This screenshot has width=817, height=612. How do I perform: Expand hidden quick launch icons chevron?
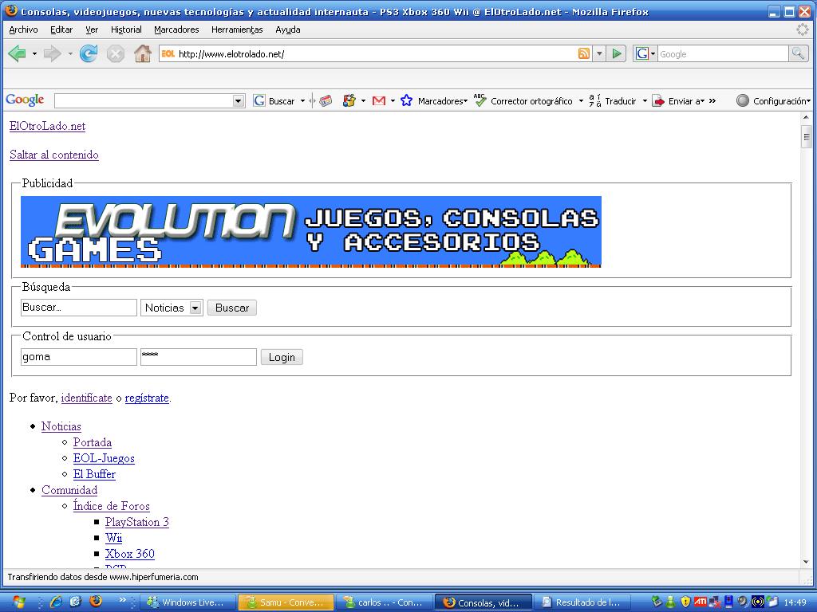click(x=122, y=599)
